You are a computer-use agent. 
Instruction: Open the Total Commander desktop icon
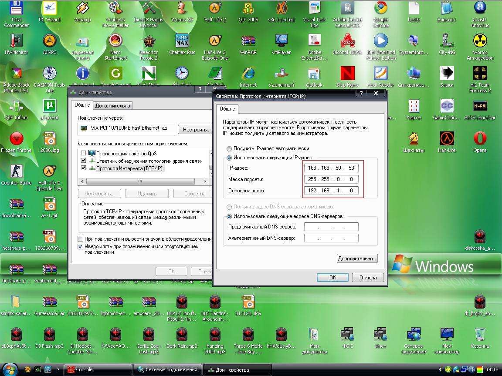coord(16,9)
